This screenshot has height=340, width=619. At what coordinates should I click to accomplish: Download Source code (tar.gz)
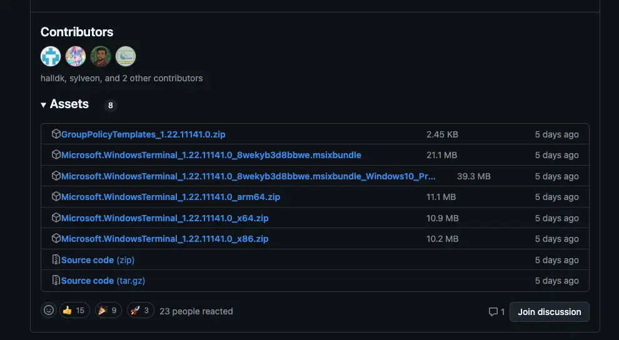103,281
